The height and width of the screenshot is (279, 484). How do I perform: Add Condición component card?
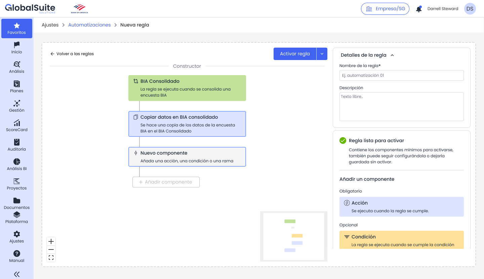(x=402, y=240)
